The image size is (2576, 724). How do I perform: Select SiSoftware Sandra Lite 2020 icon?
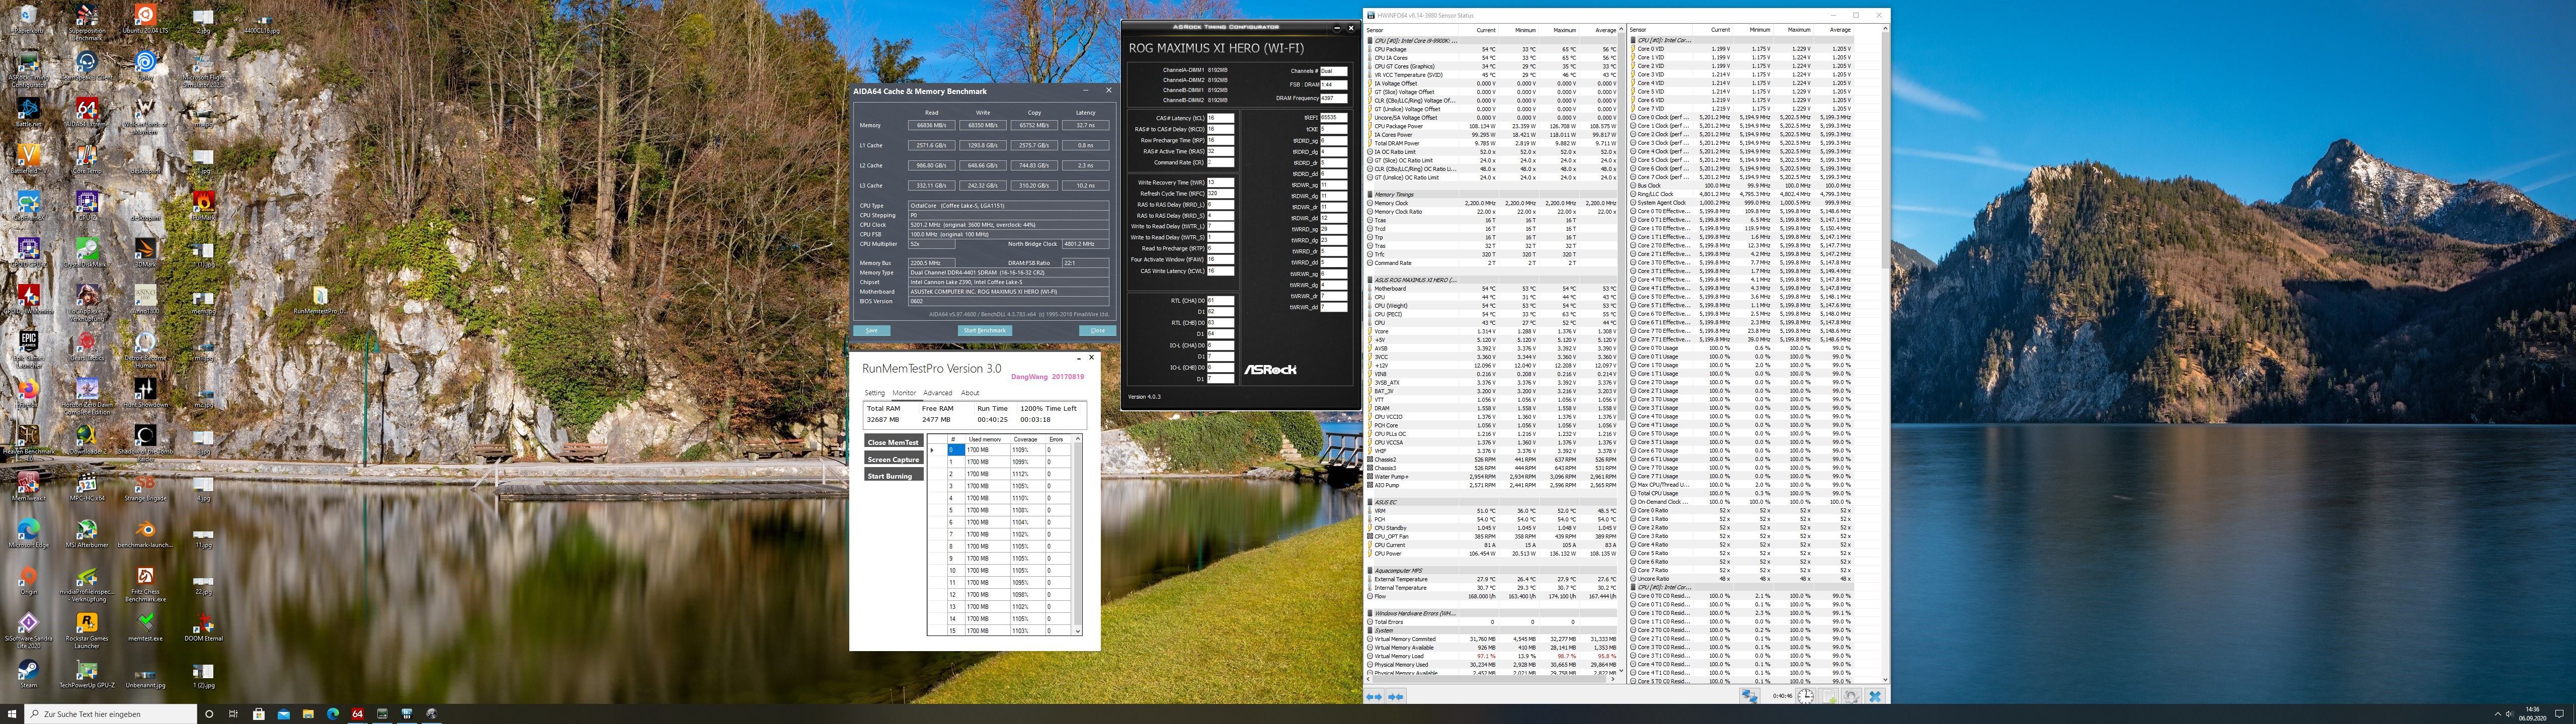tap(28, 630)
